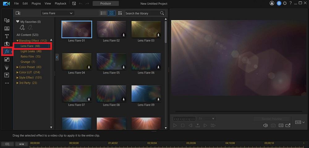The width and height of the screenshot is (309, 148).
Task: Click the search magnifier icon
Action: pyautogui.click(x=162, y=13)
